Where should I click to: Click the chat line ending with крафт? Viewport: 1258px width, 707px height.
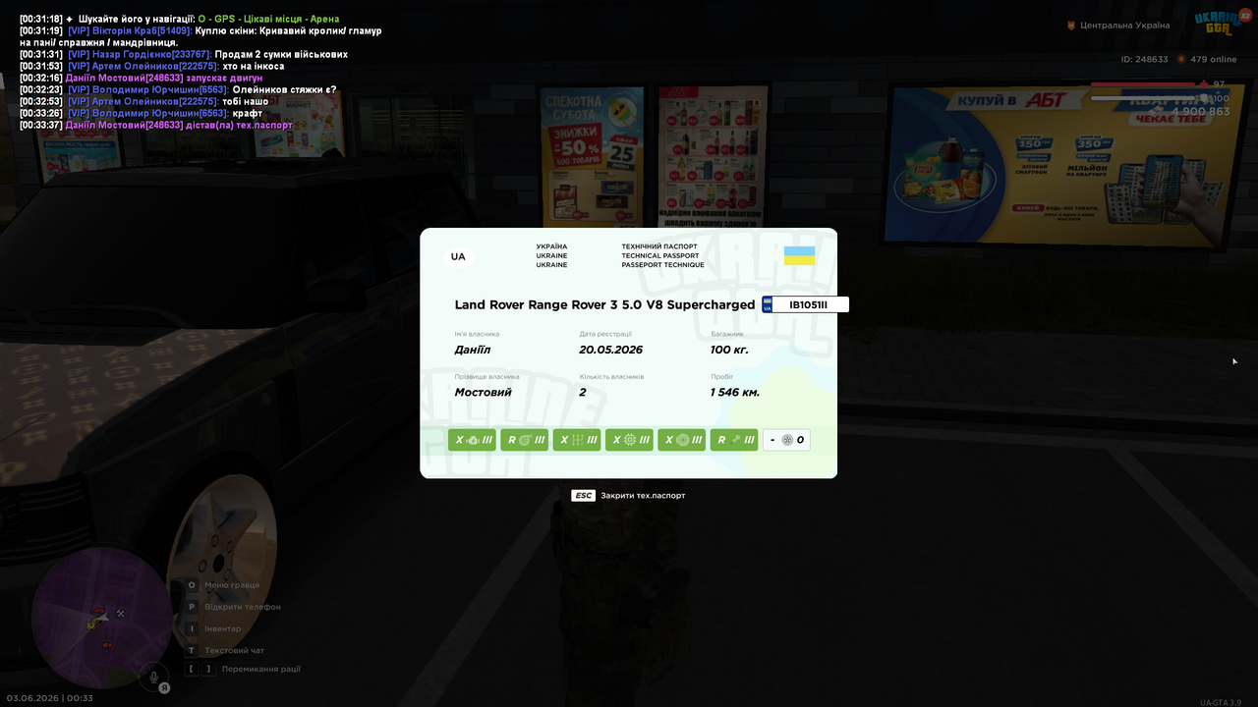[x=142, y=113]
